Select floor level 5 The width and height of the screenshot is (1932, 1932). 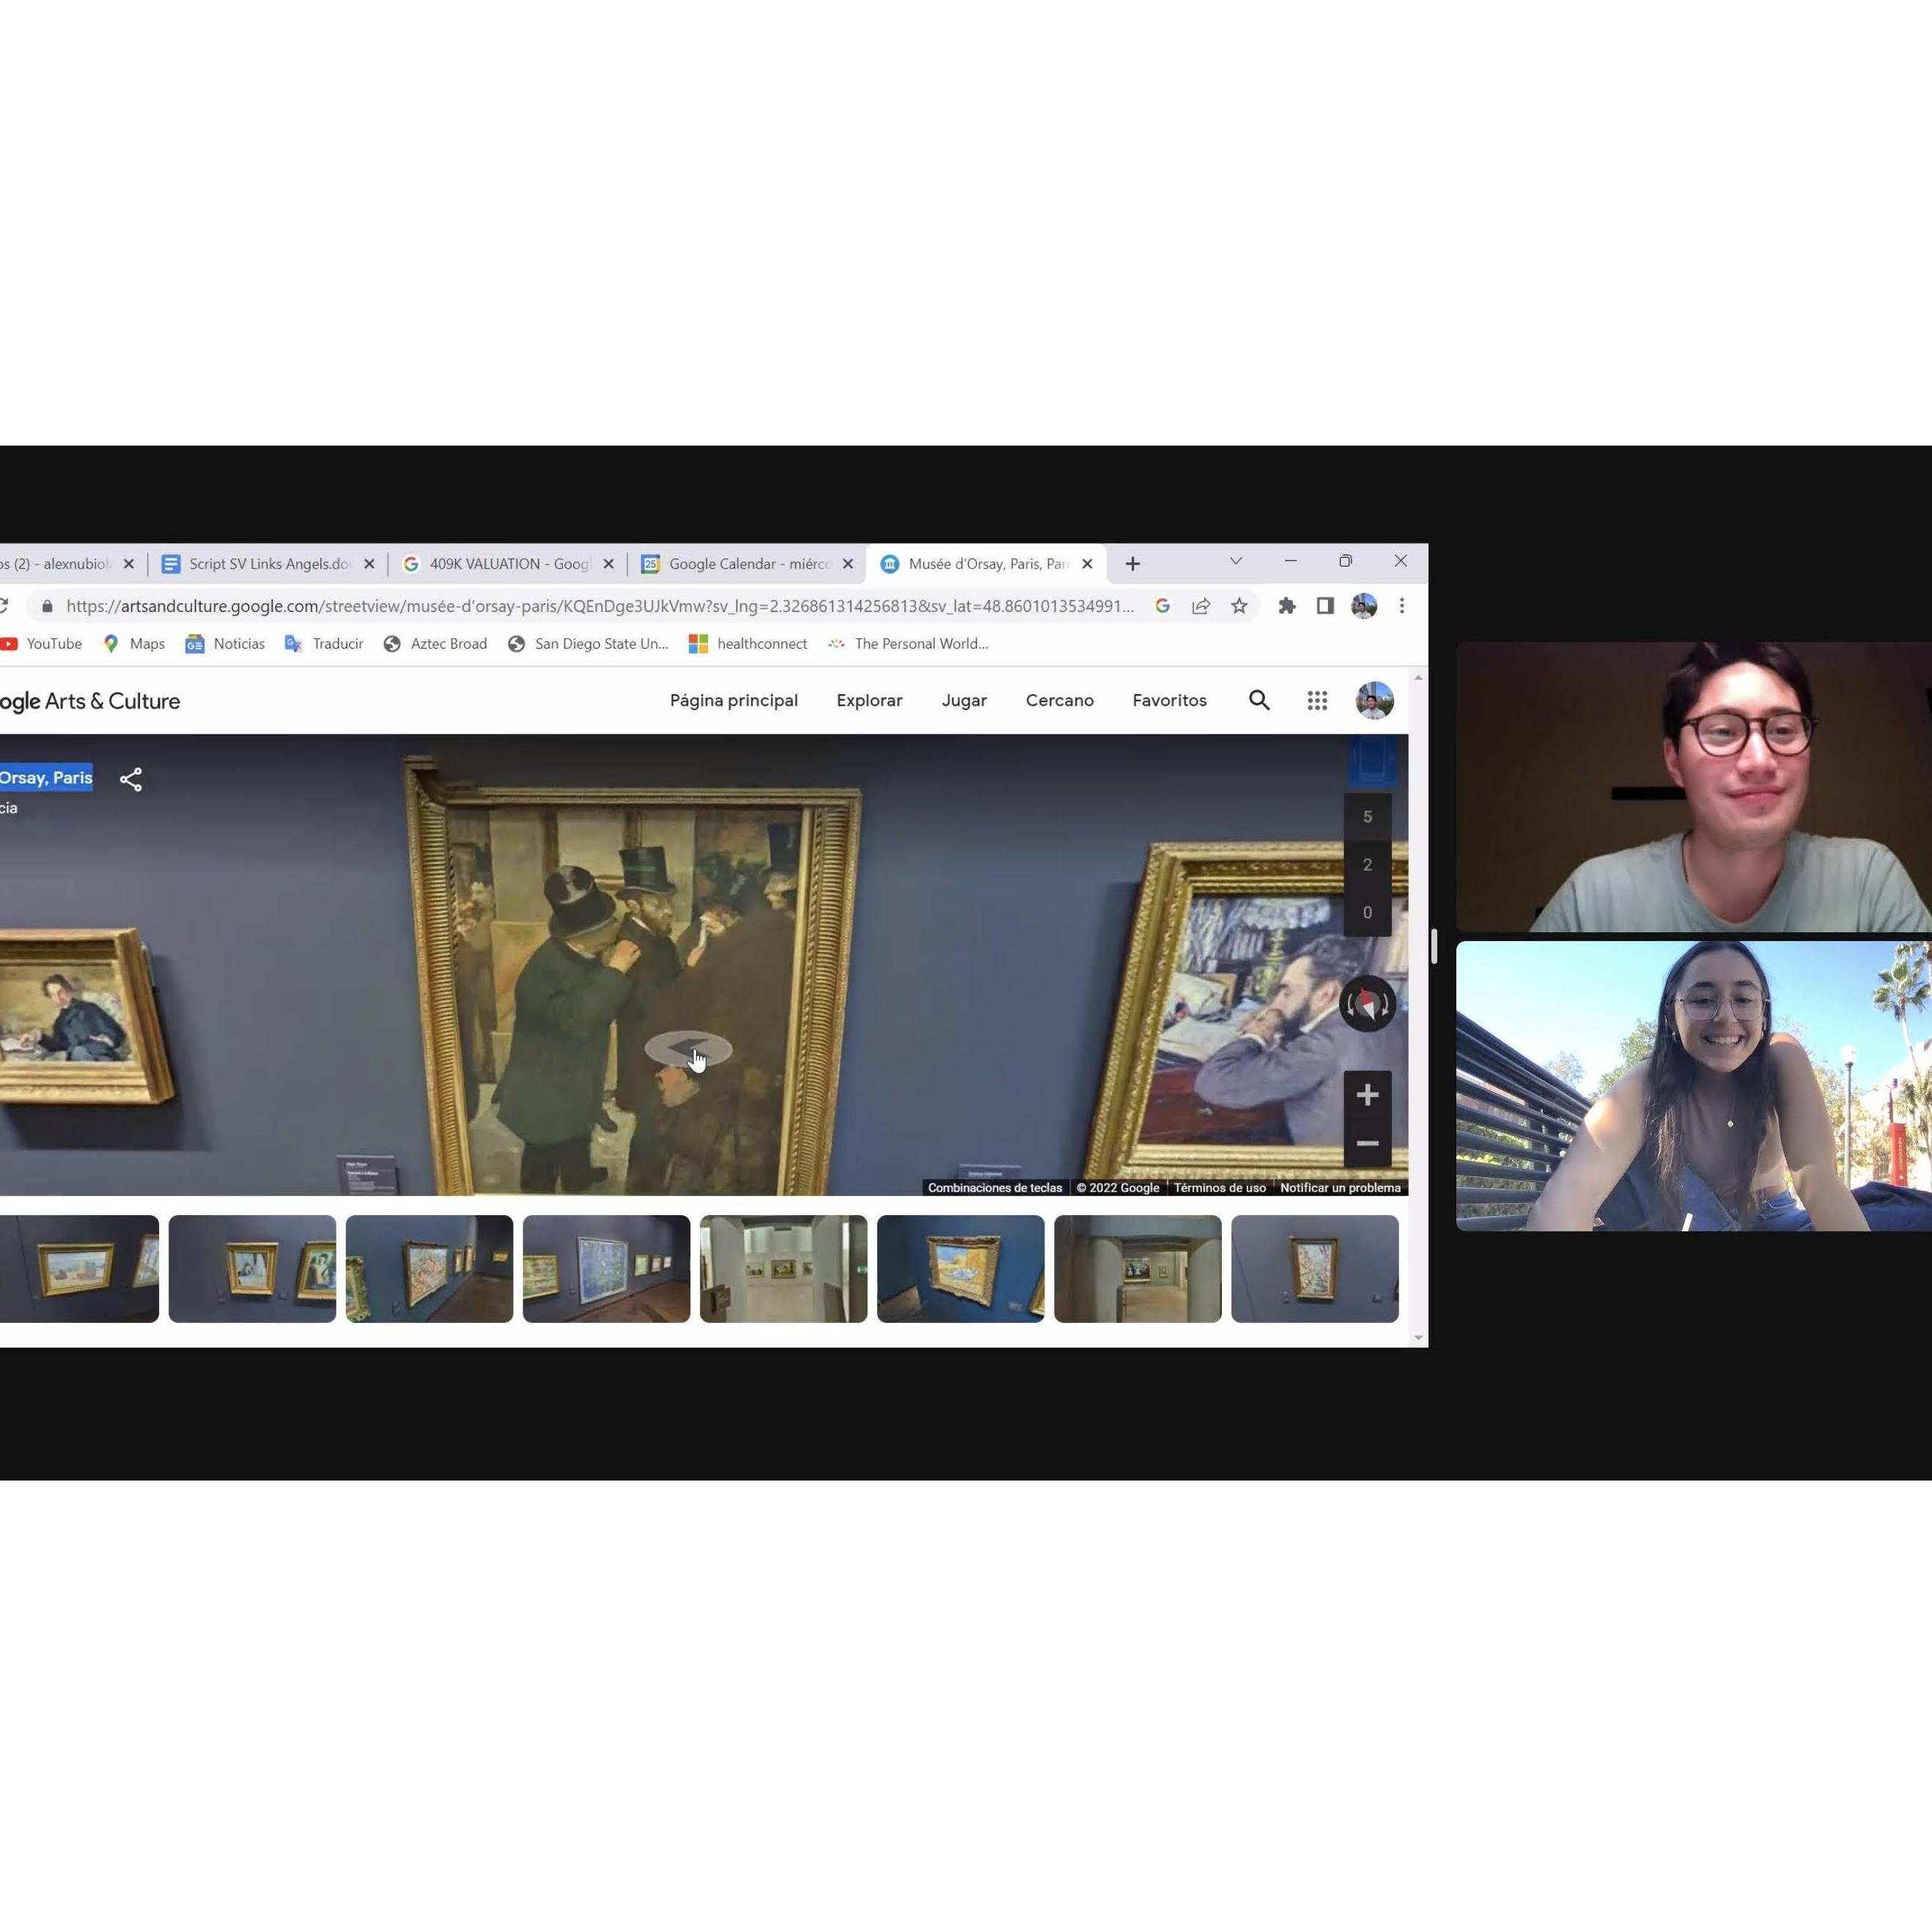1367,817
